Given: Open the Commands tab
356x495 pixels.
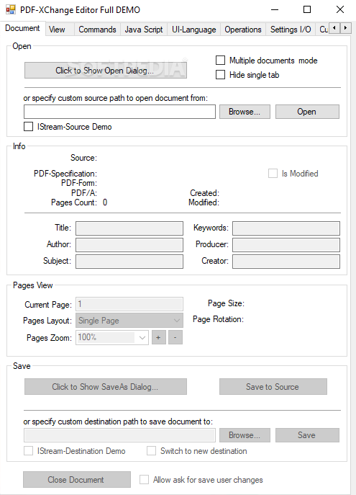Looking at the screenshot, I should click(97, 30).
